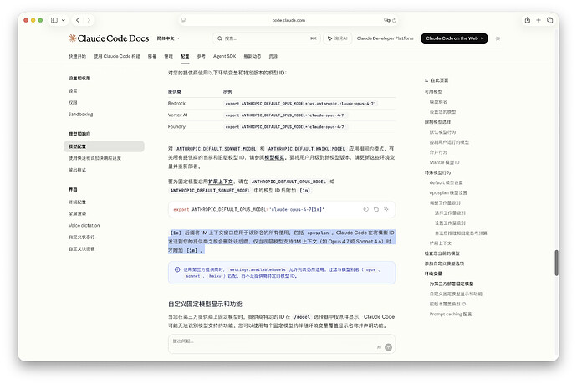
Task: Follow the underlined 模型概览 link
Action: pyautogui.click(x=274, y=157)
